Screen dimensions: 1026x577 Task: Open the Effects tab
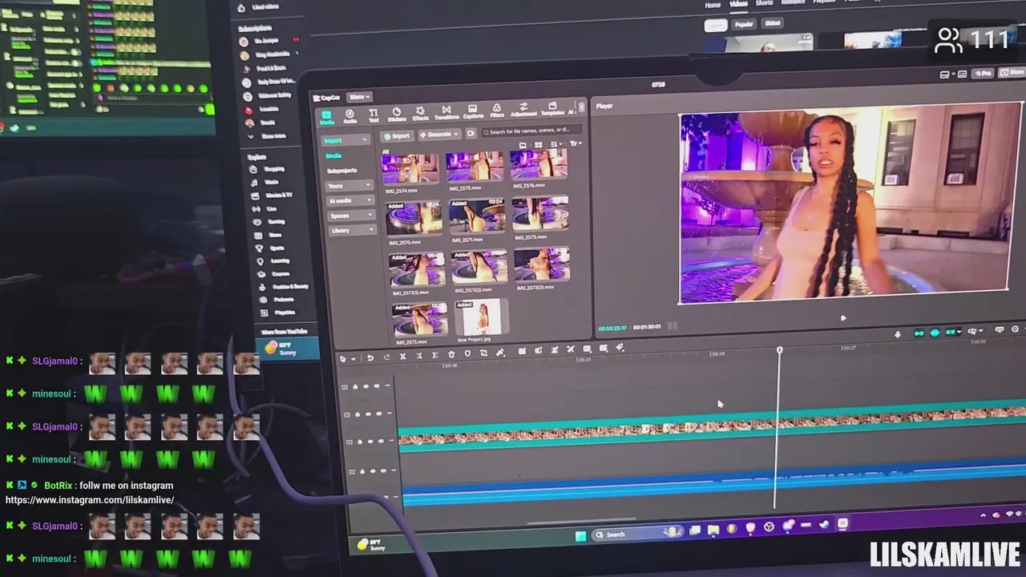click(x=421, y=114)
